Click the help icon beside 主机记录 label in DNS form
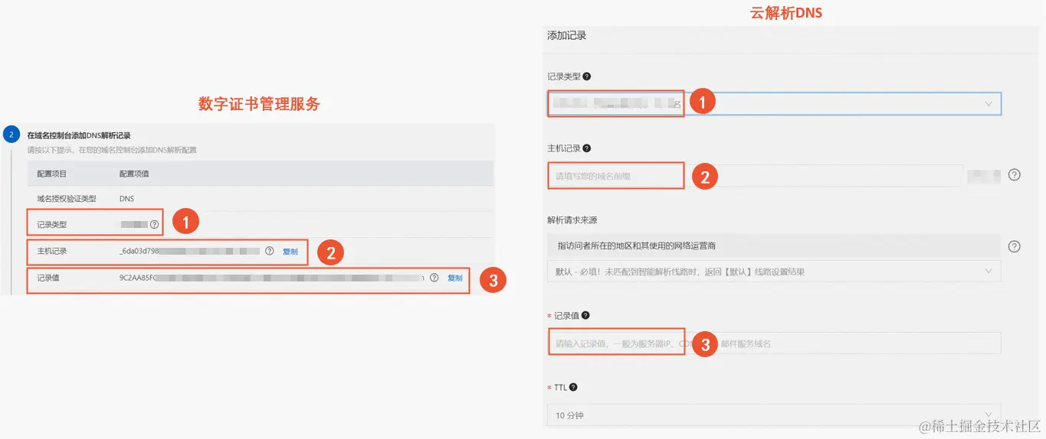This screenshot has height=439, width=1046. coord(587,148)
